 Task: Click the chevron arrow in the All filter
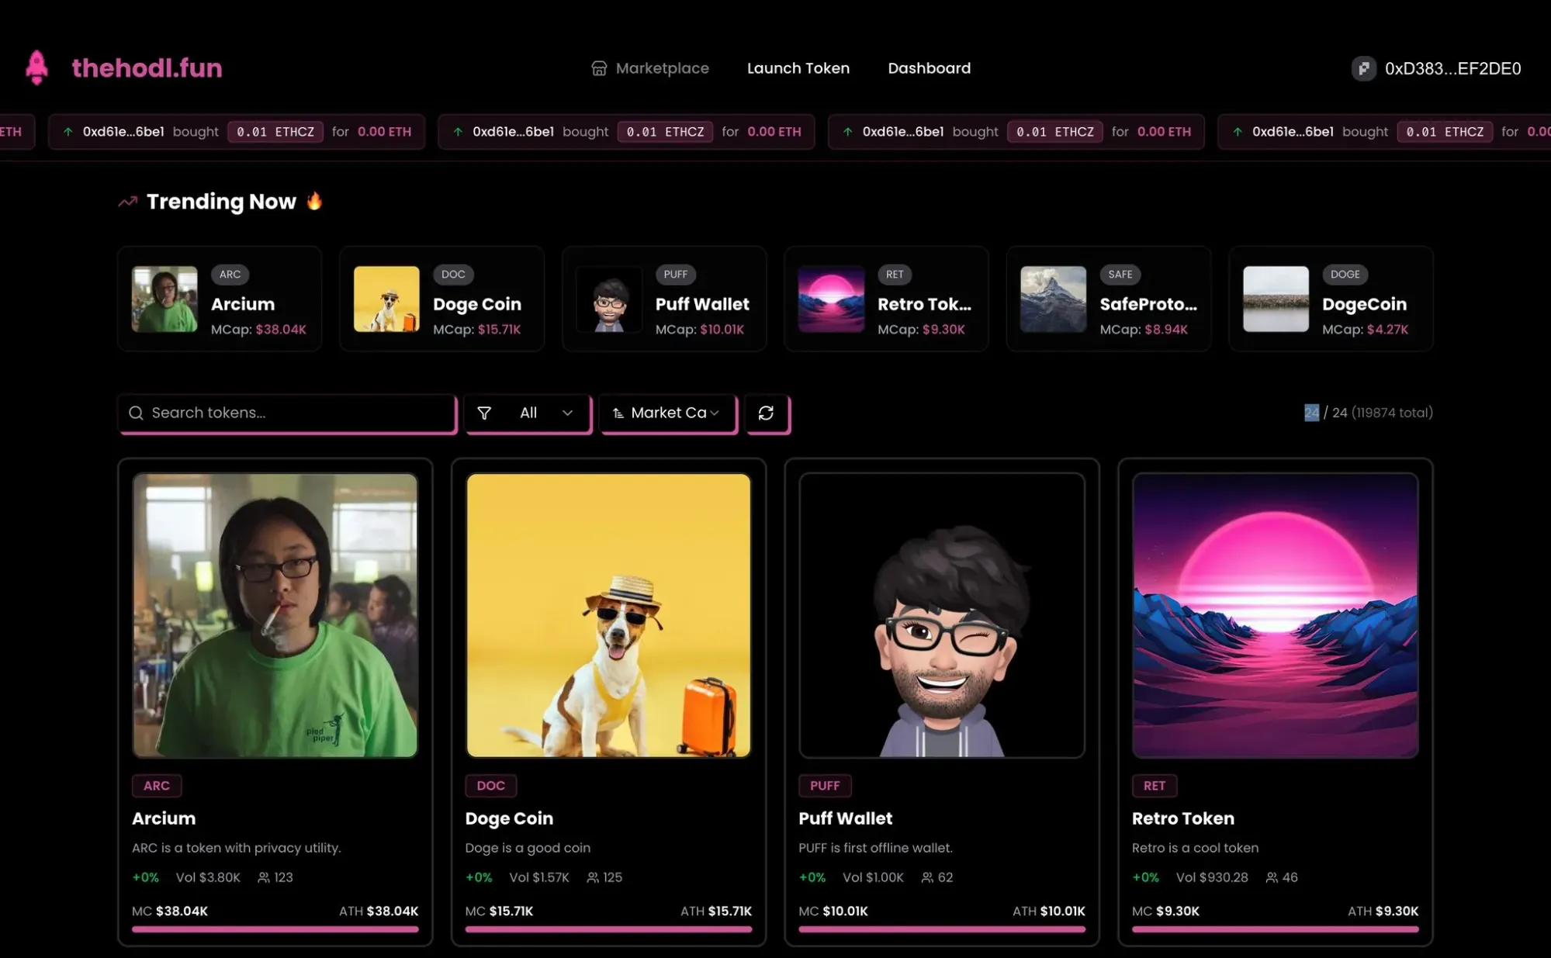tap(567, 413)
